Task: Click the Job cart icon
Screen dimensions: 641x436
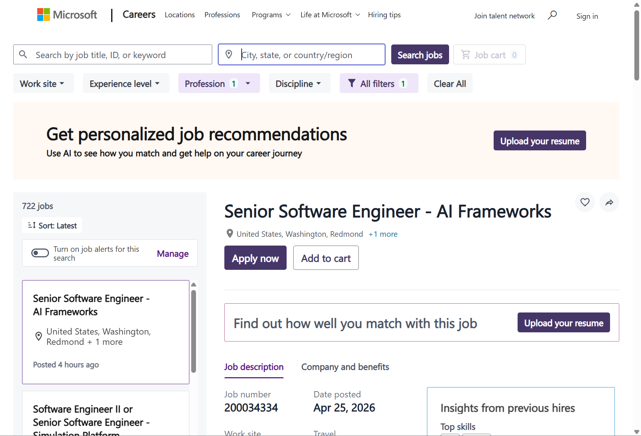Action: point(466,55)
